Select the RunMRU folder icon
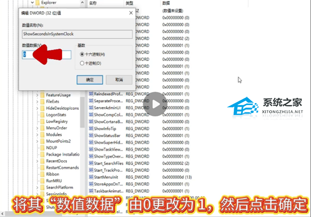 click(43, 181)
